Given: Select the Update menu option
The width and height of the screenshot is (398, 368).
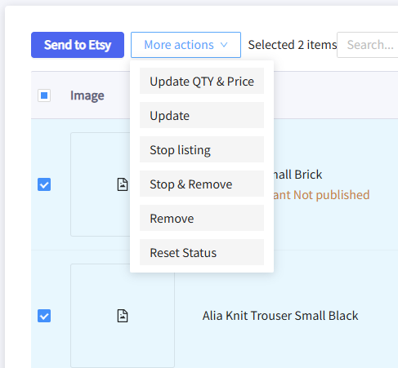Looking at the screenshot, I should [202, 115].
